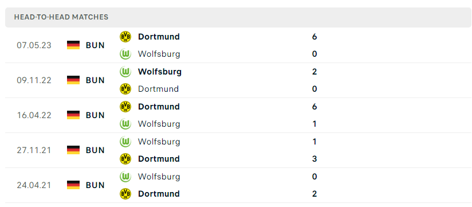
Task: Click Wolfsburg logo in 07.05.23 match
Action: coord(125,54)
